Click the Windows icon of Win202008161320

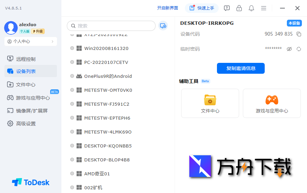[79, 48]
